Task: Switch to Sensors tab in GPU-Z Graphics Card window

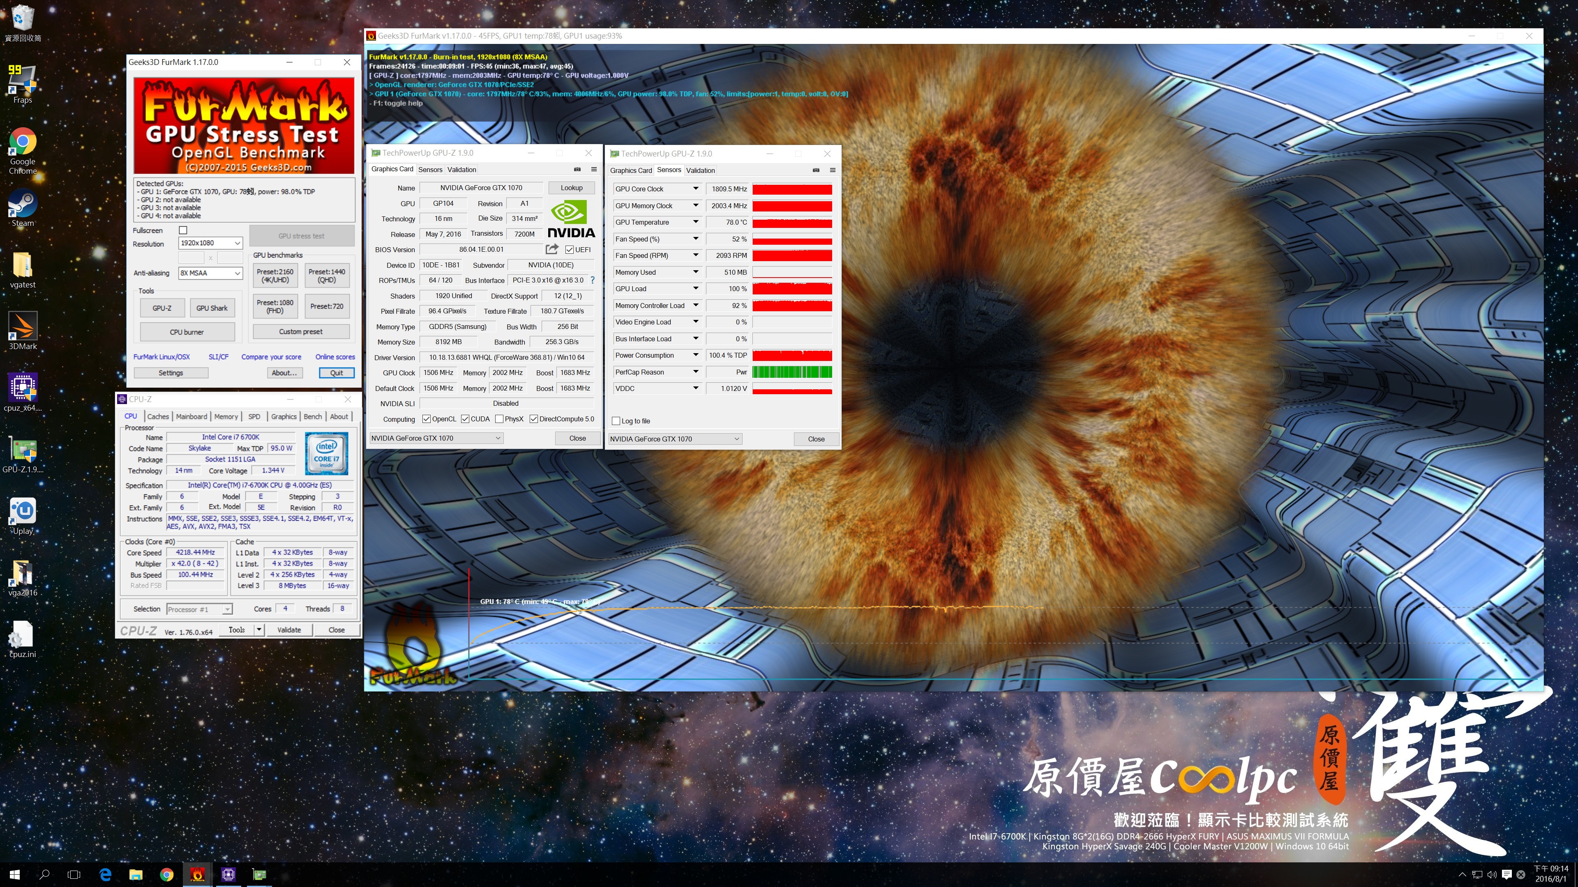Action: click(x=430, y=170)
